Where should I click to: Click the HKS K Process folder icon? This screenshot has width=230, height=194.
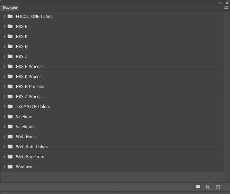point(10,76)
